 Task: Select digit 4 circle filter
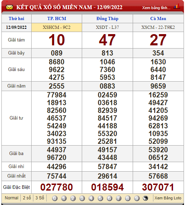pos(91,198)
